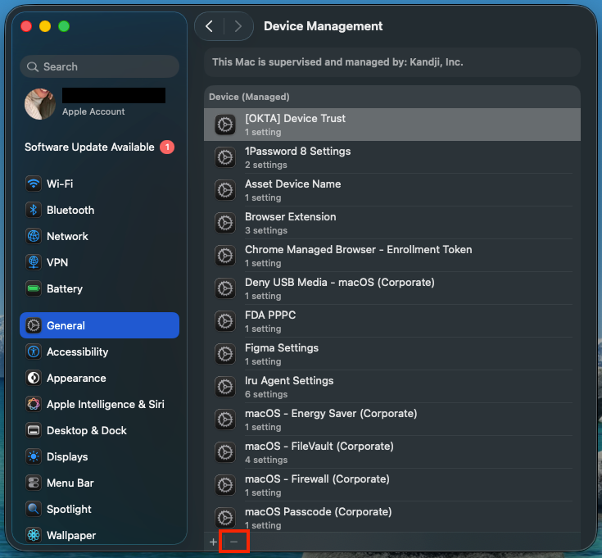Click the Desktop & Dock icon
The width and height of the screenshot is (602, 558).
click(x=34, y=430)
